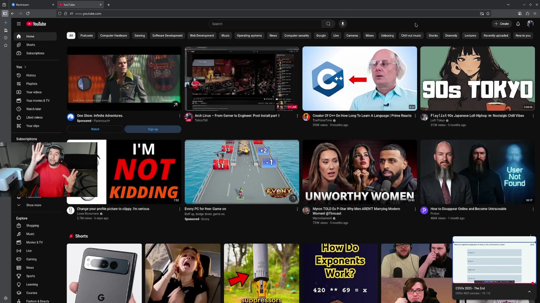Screen dimensions: 540x303
Task: Open the I'M NOT KIDDING thumbnail
Action: click(124, 172)
